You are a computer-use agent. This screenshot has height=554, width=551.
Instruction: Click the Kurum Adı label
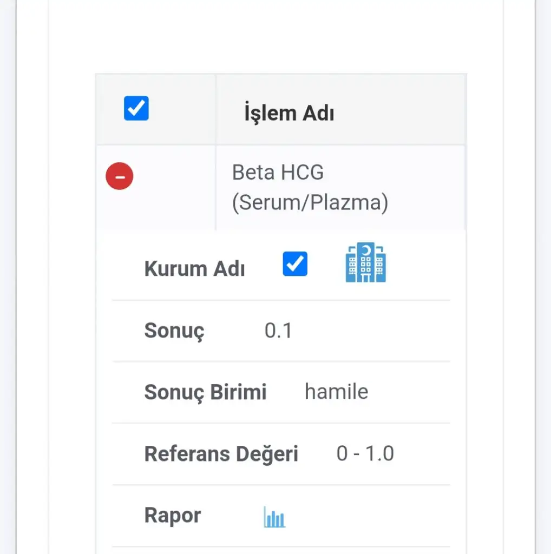click(194, 269)
